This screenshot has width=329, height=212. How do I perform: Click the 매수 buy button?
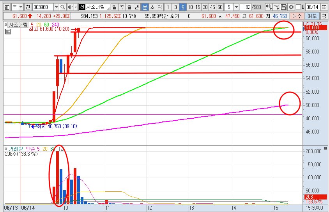[x=297, y=16]
